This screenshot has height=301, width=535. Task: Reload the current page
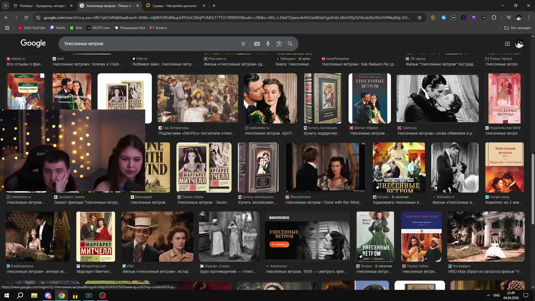[26, 18]
